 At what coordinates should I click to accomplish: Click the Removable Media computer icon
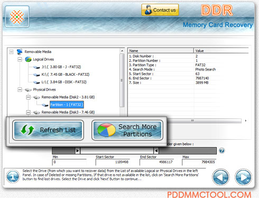tap(20, 52)
